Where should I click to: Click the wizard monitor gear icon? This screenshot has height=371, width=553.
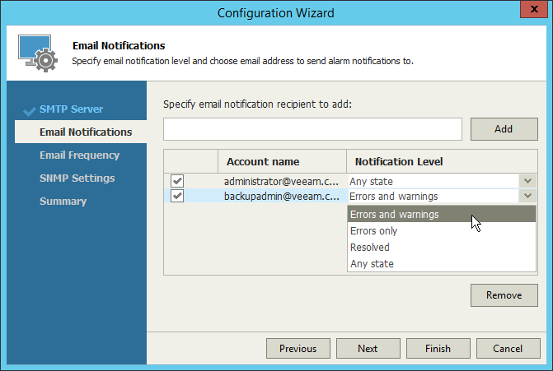pos(37,53)
